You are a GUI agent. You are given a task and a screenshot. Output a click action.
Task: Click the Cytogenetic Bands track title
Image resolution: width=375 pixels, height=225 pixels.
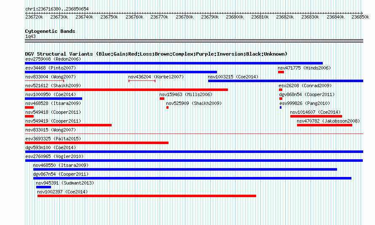pos(50,31)
